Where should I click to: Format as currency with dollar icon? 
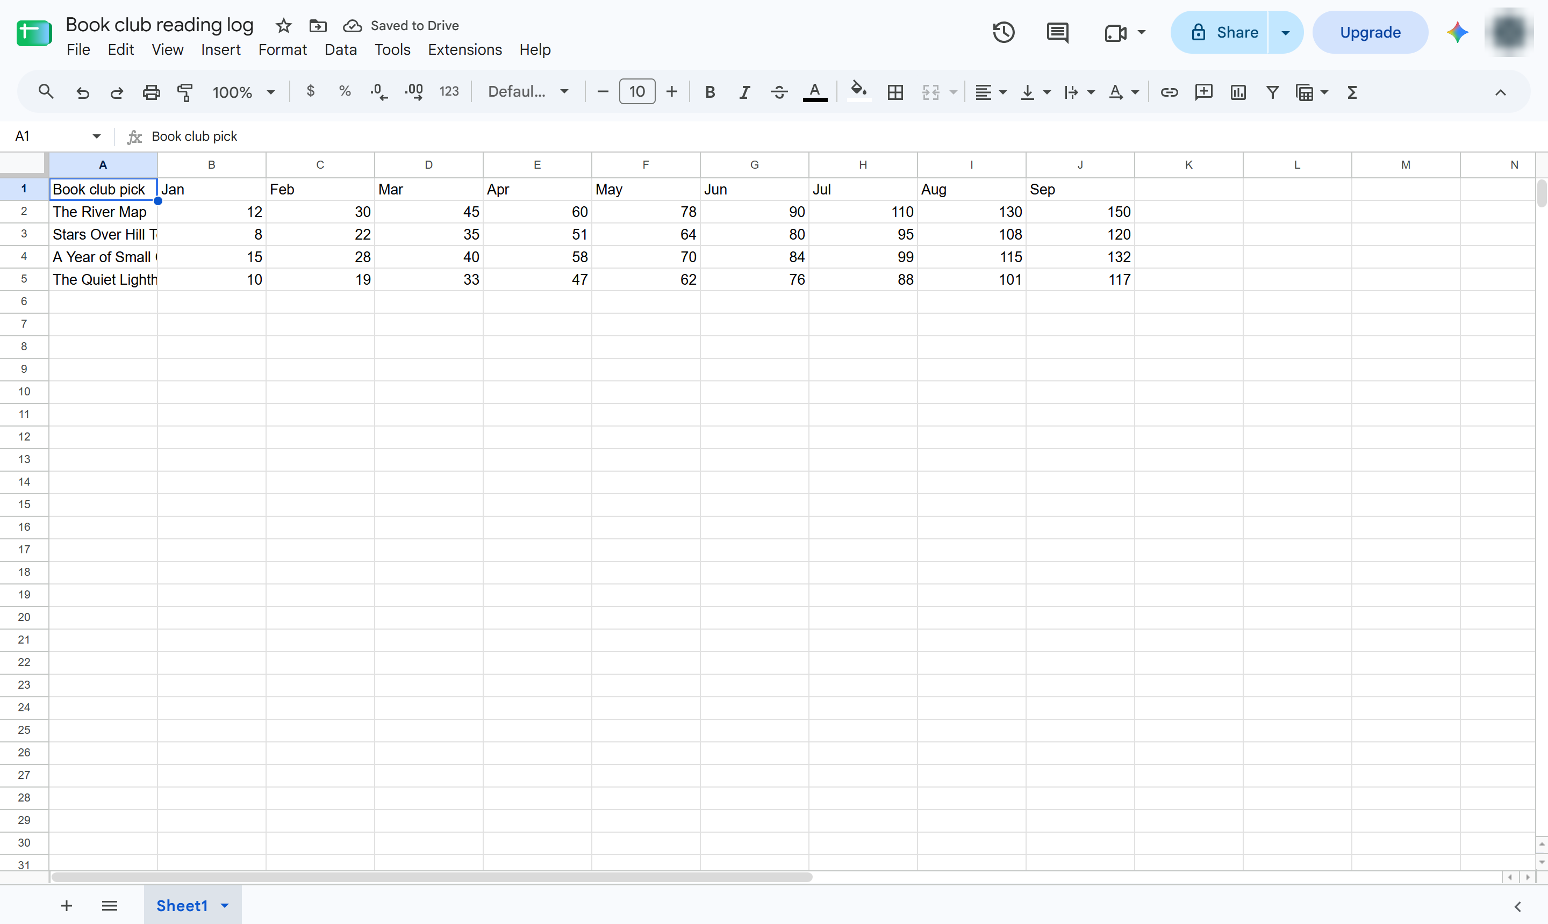pos(310,91)
